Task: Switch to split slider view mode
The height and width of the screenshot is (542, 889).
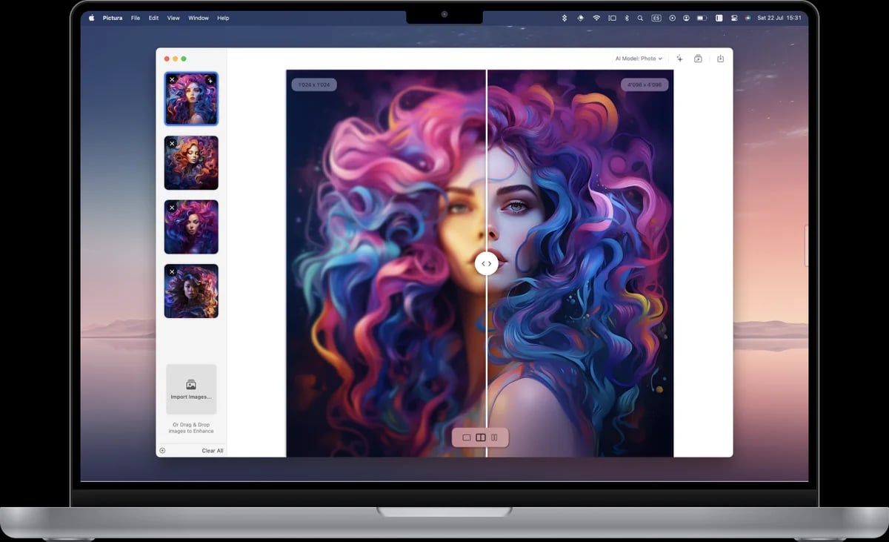Action: coord(481,437)
